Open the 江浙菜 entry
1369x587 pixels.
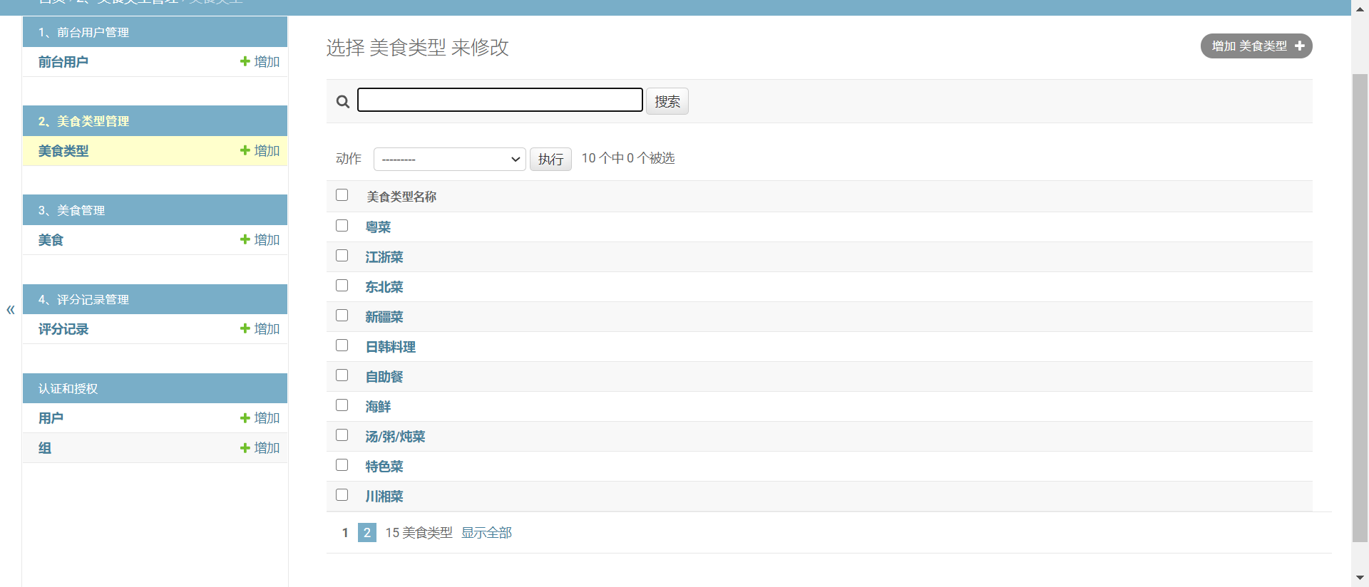pos(384,257)
